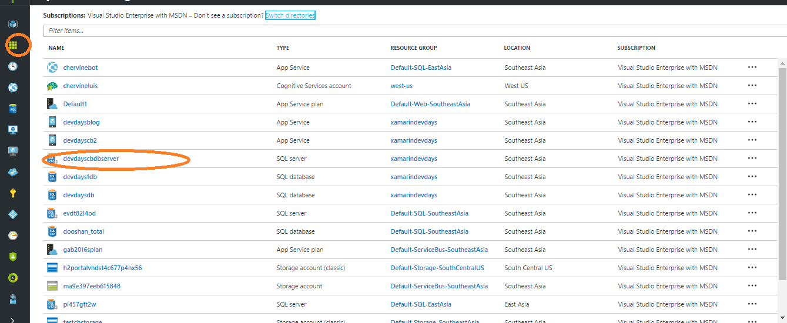Open Billing green circle icon in sidebar
Screen dimensions: 787x323
pyautogui.click(x=13, y=278)
